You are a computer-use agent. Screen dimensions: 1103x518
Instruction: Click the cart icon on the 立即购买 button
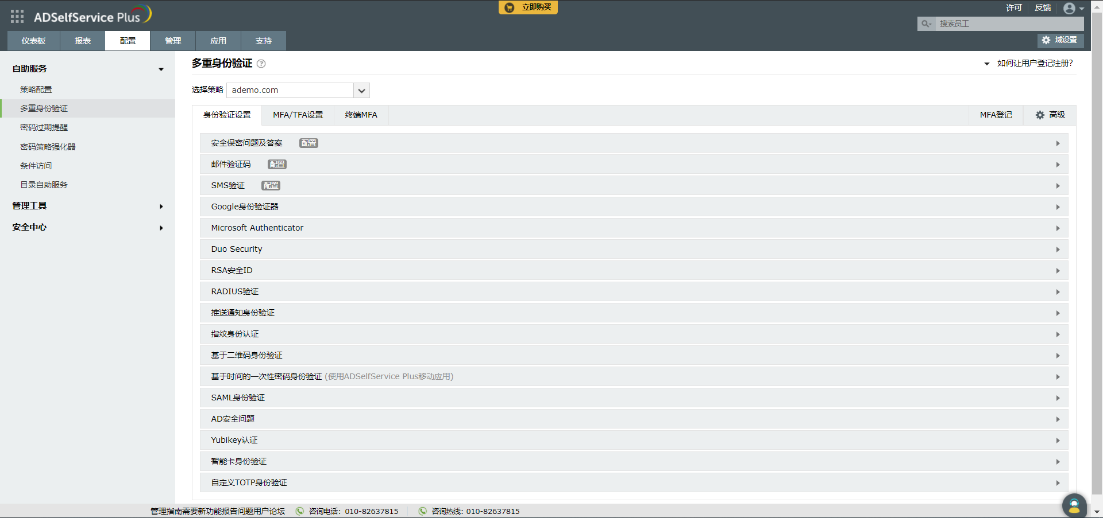(508, 7)
